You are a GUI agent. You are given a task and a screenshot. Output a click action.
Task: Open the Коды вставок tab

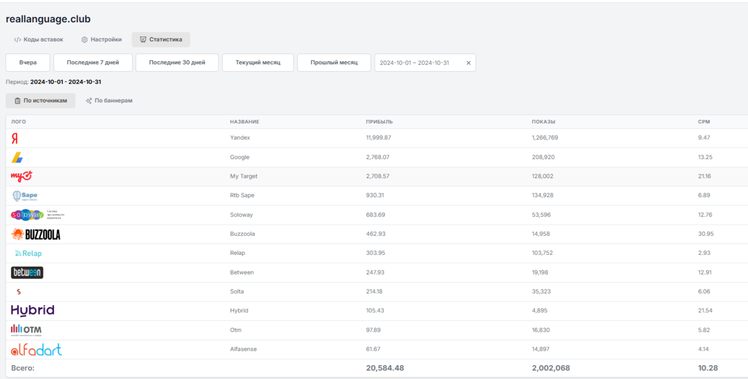tap(39, 40)
